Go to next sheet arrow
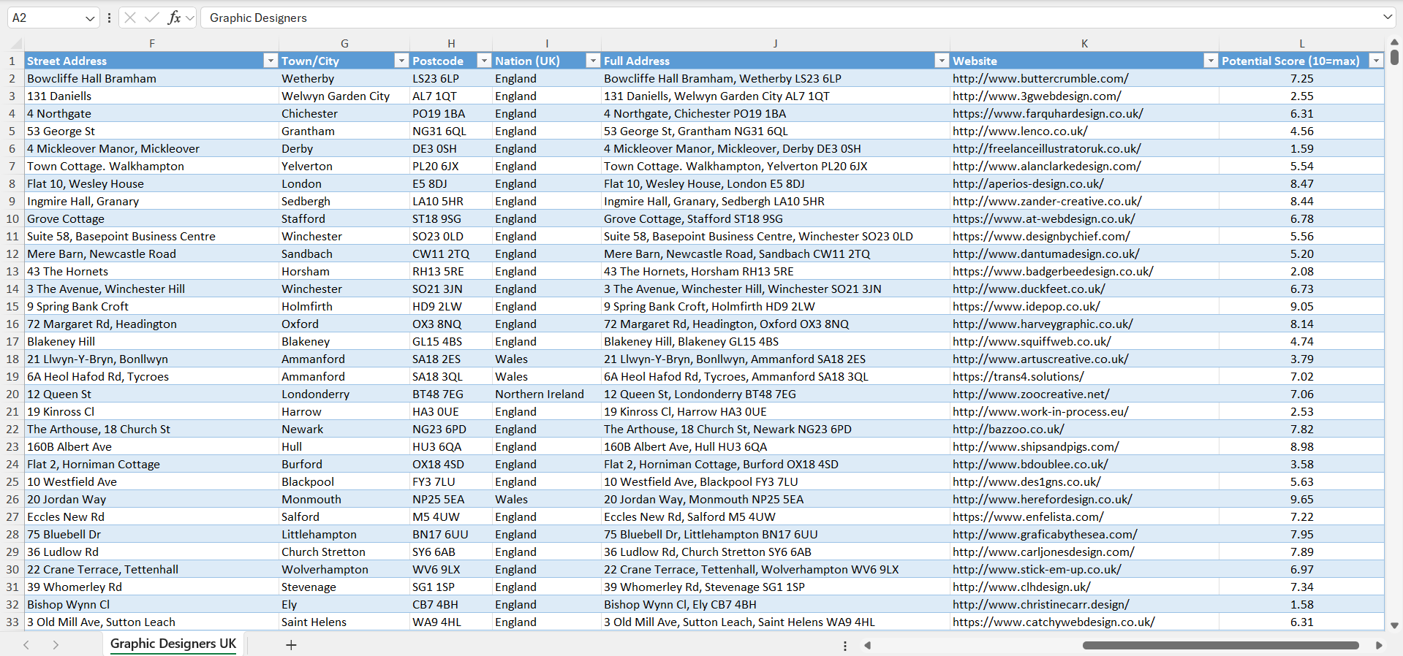1403x656 pixels. (x=56, y=645)
